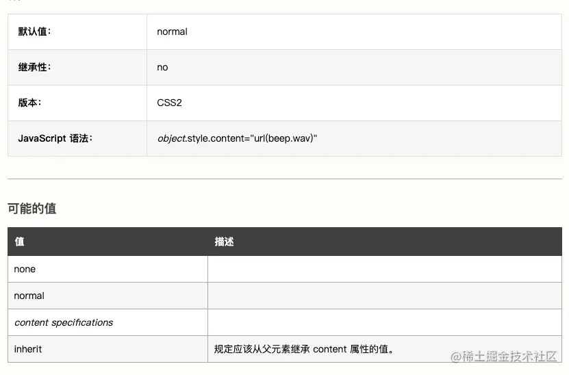
Task: Select the '版本:' label
Action: pos(29,103)
